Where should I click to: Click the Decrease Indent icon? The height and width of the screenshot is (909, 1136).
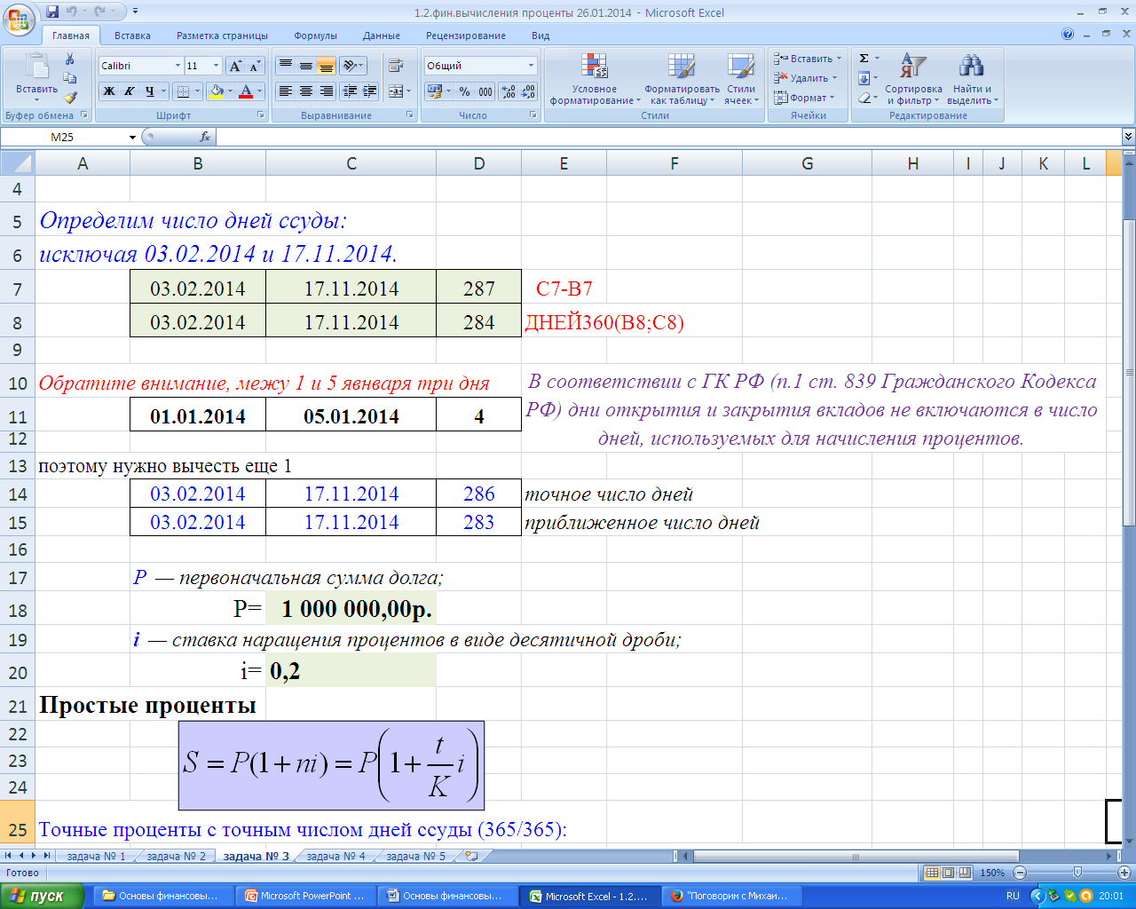point(350,91)
